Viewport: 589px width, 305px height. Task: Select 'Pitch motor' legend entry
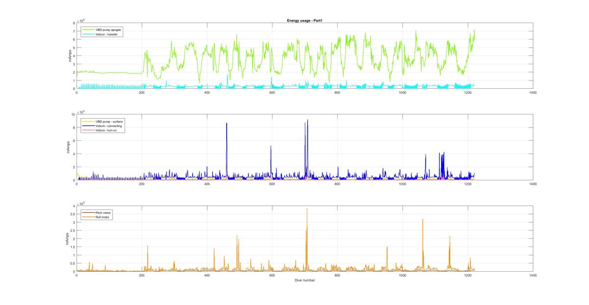103,212
